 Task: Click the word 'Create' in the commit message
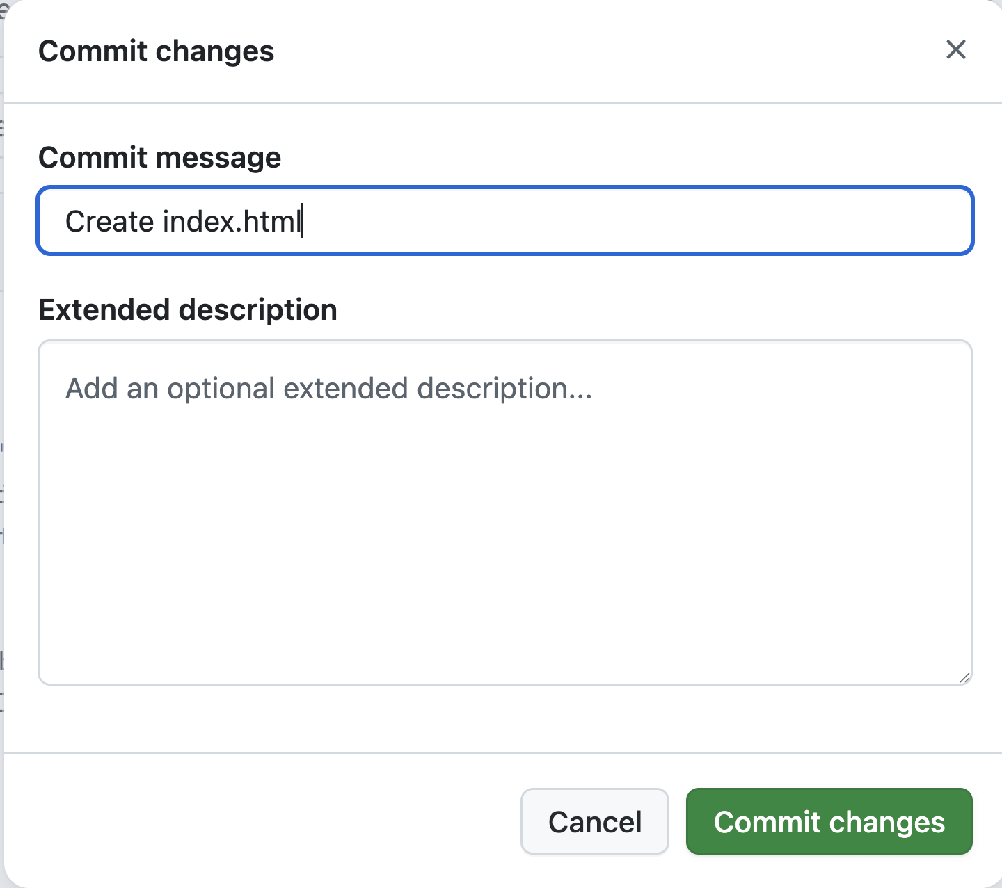click(109, 222)
